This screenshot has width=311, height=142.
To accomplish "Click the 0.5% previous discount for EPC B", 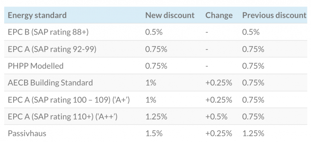I will tap(251, 32).
